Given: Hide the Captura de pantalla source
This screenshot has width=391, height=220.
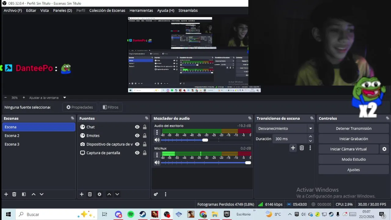Looking at the screenshot, I should (137, 153).
